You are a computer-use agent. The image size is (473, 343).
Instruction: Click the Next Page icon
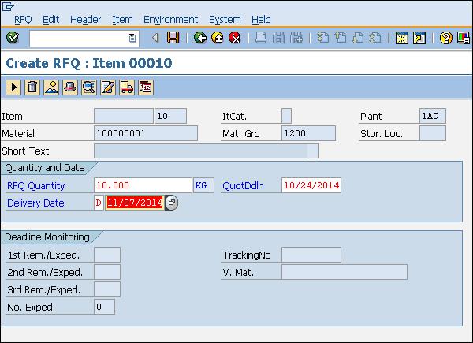coord(358,38)
